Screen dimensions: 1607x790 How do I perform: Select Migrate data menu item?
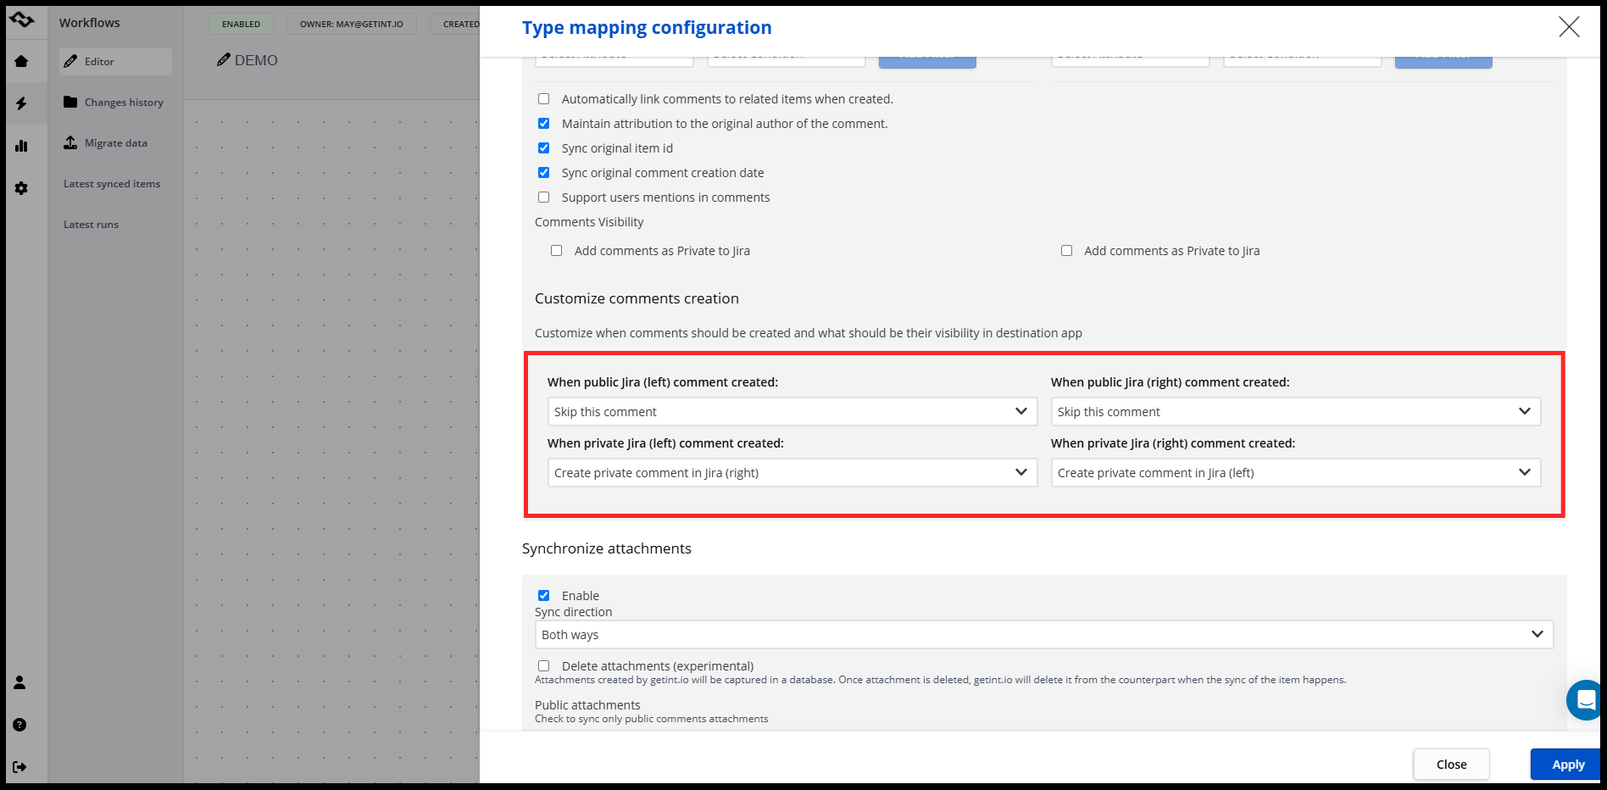click(115, 143)
